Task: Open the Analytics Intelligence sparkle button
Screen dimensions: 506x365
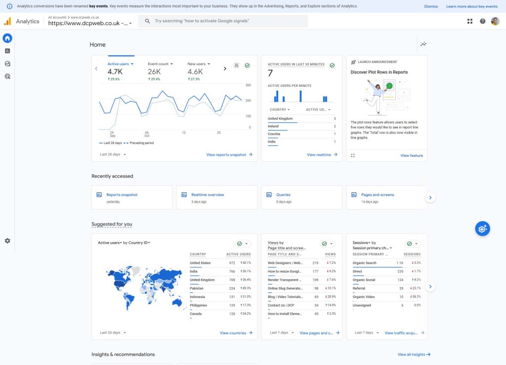Action: point(482,228)
